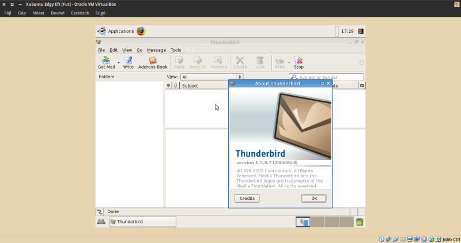Click the show desktop icon in bottom panel
461x243 pixels.
click(x=101, y=222)
